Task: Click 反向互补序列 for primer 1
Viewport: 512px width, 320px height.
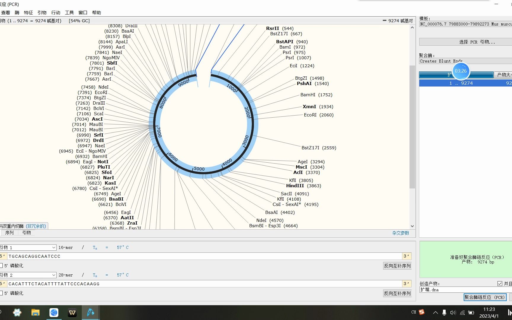Action: point(397,266)
